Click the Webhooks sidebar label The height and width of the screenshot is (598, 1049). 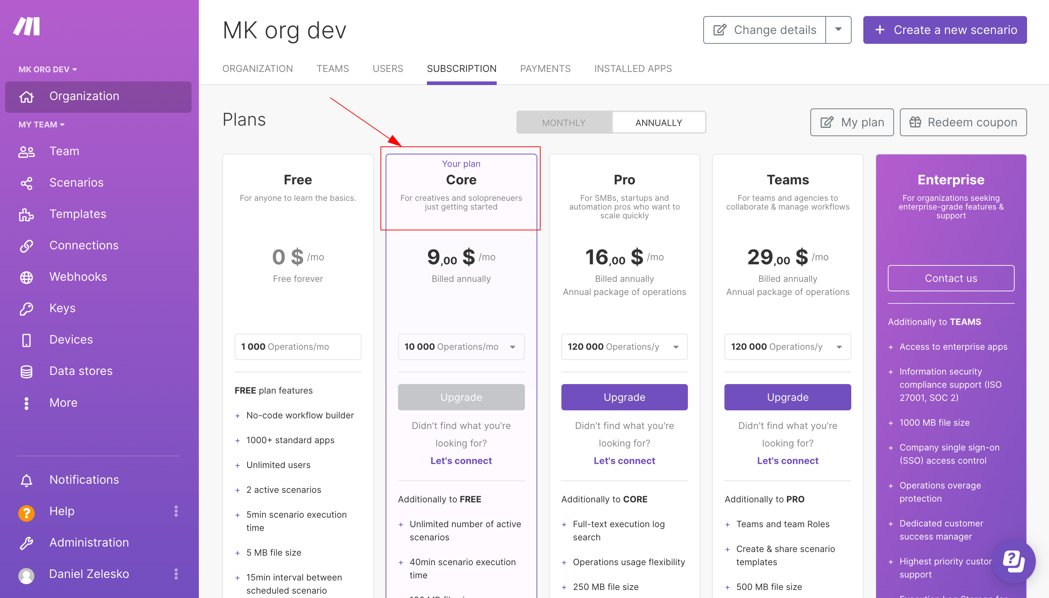[x=78, y=277]
